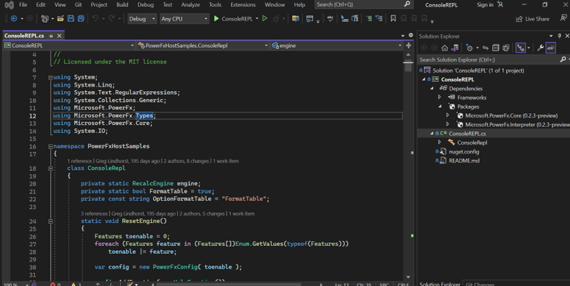
Task: Click Sign in link
Action: [485, 5]
